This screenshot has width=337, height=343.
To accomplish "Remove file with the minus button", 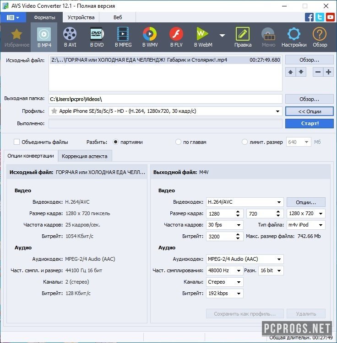I will 318,72.
